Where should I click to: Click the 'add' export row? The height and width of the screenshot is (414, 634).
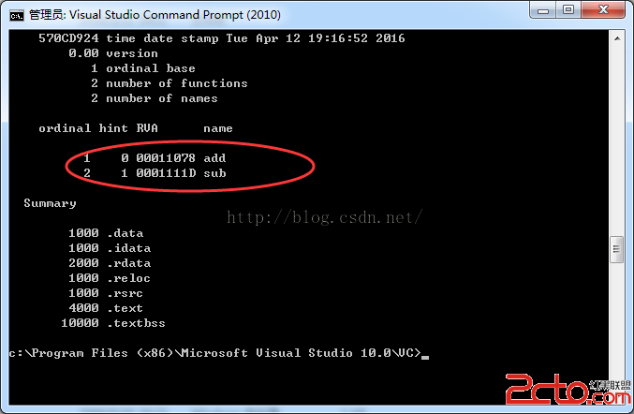(x=155, y=158)
